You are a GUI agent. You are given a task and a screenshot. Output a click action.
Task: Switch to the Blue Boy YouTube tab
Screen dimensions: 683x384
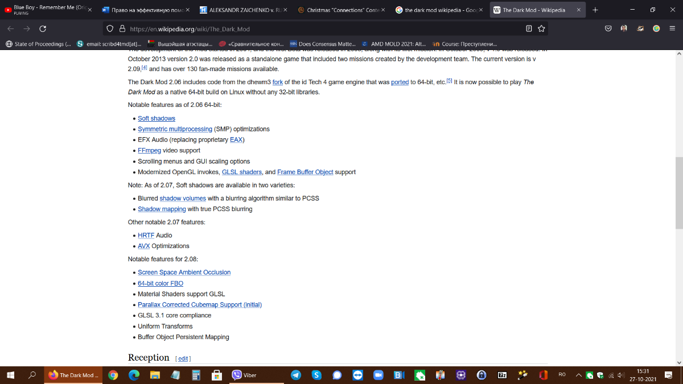click(x=47, y=10)
